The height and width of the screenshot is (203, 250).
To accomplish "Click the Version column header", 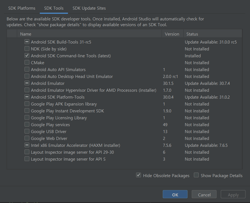I will point(172,34).
